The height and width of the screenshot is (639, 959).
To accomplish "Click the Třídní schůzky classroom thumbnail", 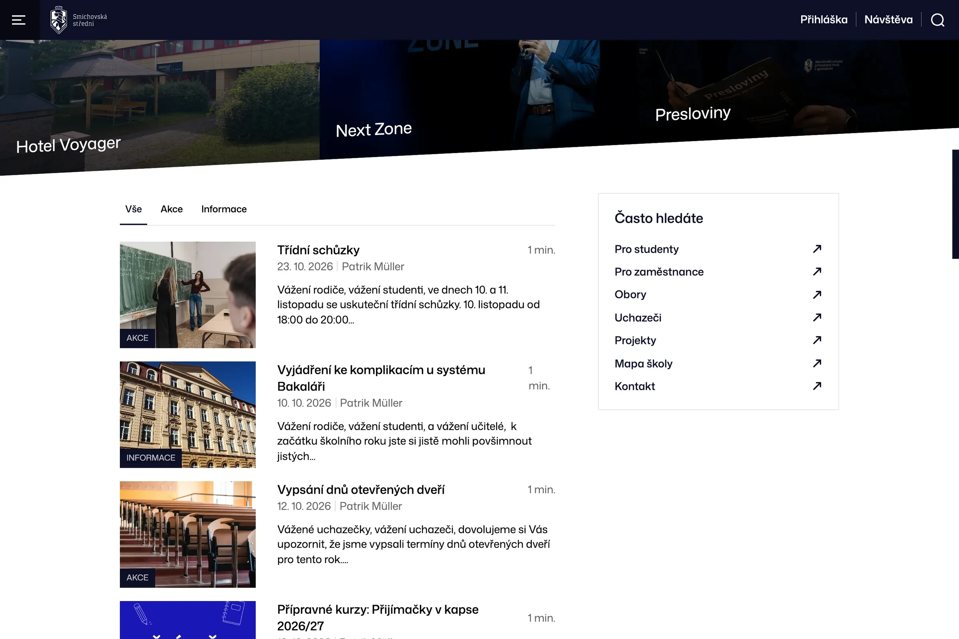I will 187,295.
